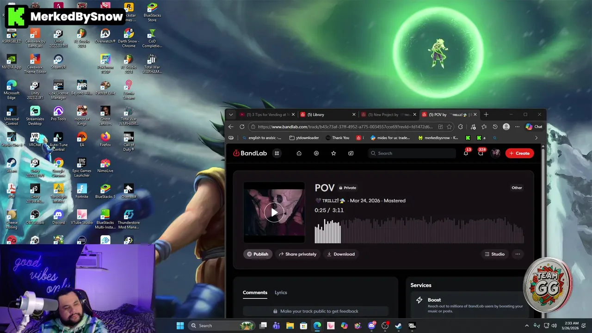Open the Epic Games Launcher desktop icon

(x=82, y=167)
